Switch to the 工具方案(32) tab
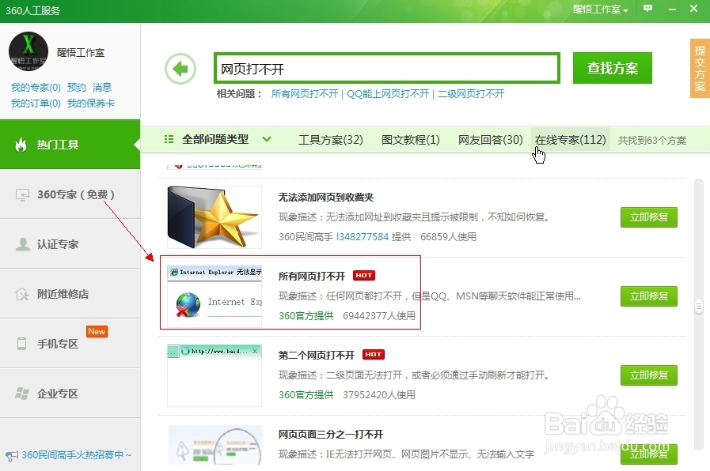The image size is (710, 471). click(331, 140)
